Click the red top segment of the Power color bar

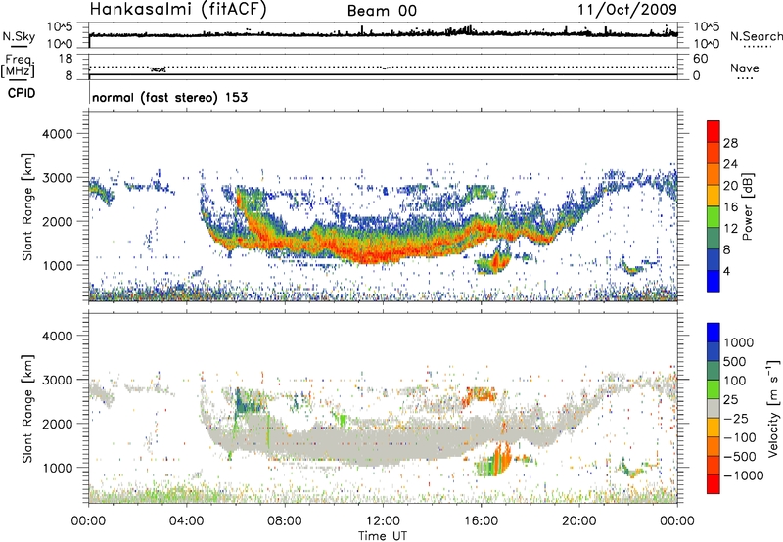click(x=714, y=132)
